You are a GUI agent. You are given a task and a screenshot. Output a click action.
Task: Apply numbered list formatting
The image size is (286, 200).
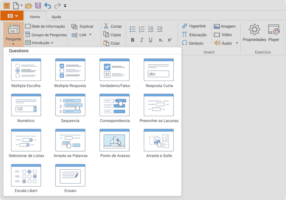(x=141, y=29)
